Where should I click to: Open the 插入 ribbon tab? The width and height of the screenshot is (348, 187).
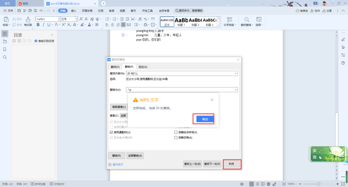[x=74, y=11]
